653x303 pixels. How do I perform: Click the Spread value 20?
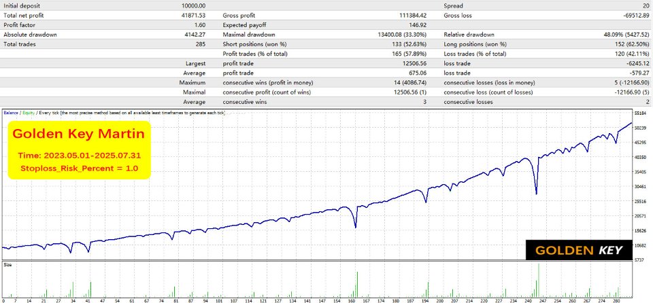[x=646, y=6]
